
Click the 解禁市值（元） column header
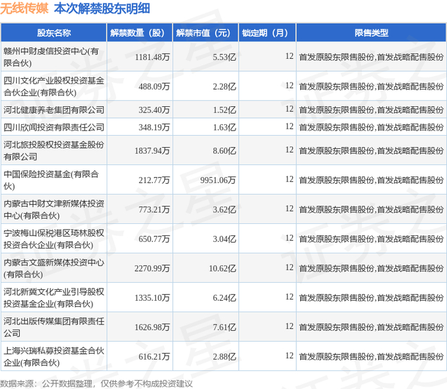(x=206, y=33)
